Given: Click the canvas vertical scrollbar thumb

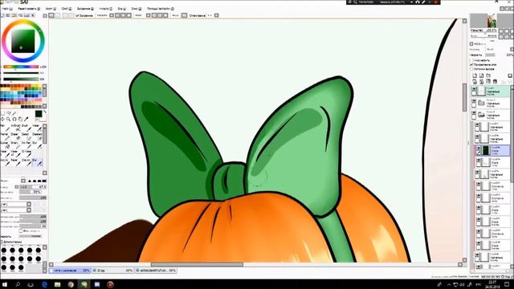Looking at the screenshot, I should [x=464, y=97].
